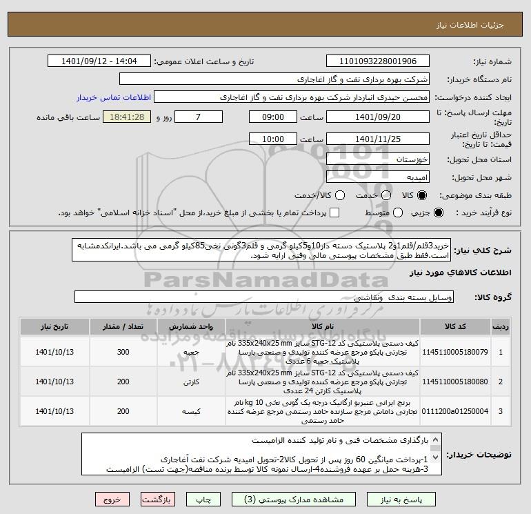
Task: Click the تعداد / مقدار column header
Action: click(x=123, y=326)
